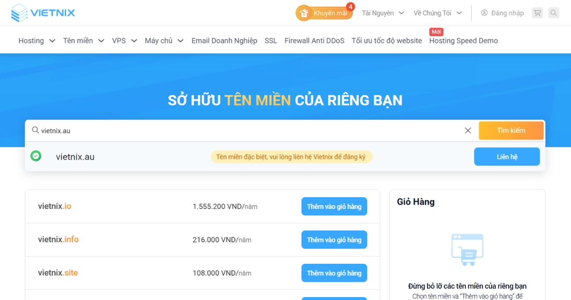Image resolution: width=571 pixels, height=300 pixels.
Task: Click Liên hệ for vietnix.au domain
Action: 507,156
